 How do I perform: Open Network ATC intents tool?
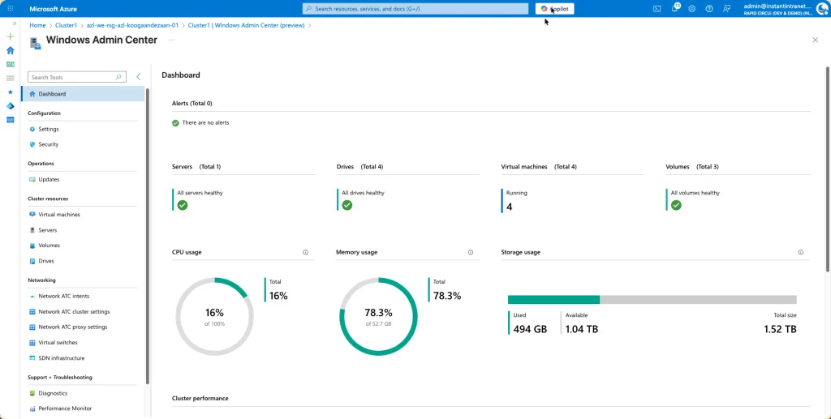64,296
